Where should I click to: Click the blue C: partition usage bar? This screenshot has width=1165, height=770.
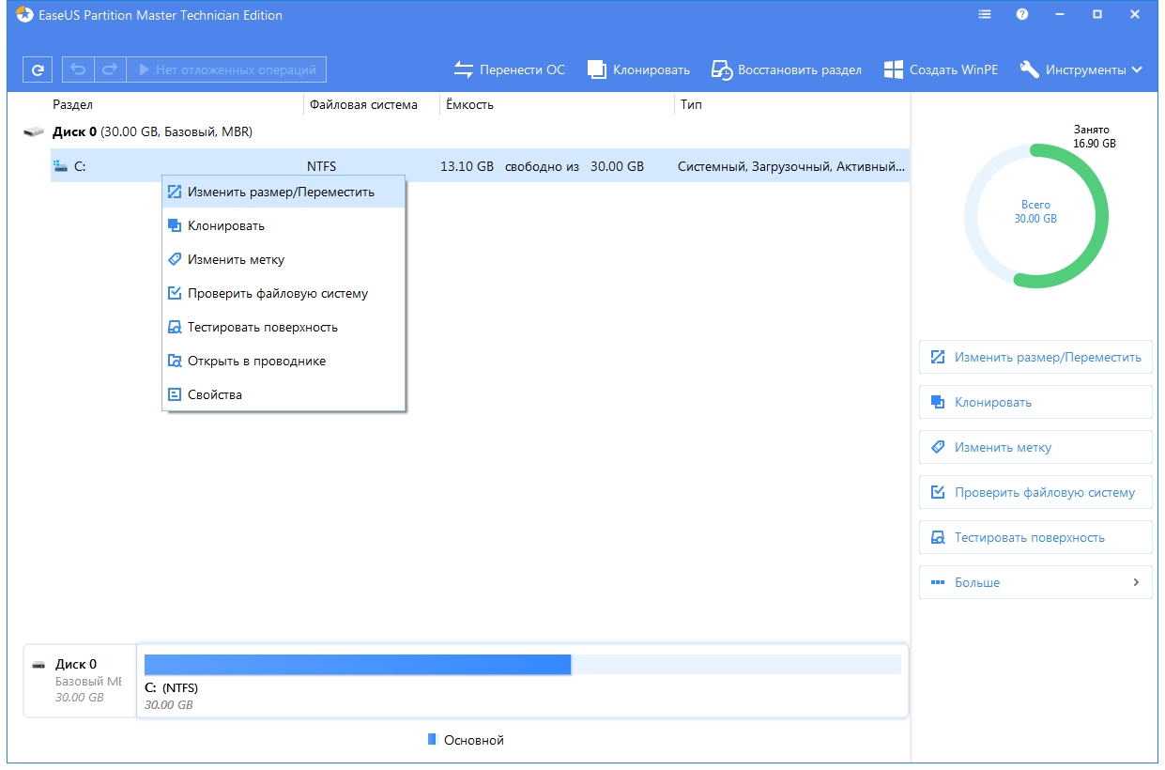click(x=358, y=665)
